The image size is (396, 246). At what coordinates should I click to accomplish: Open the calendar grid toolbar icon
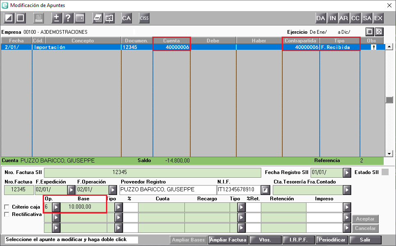(x=80, y=18)
